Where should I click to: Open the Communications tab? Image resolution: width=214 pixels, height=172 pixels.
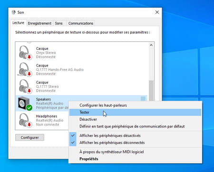pos(81,23)
